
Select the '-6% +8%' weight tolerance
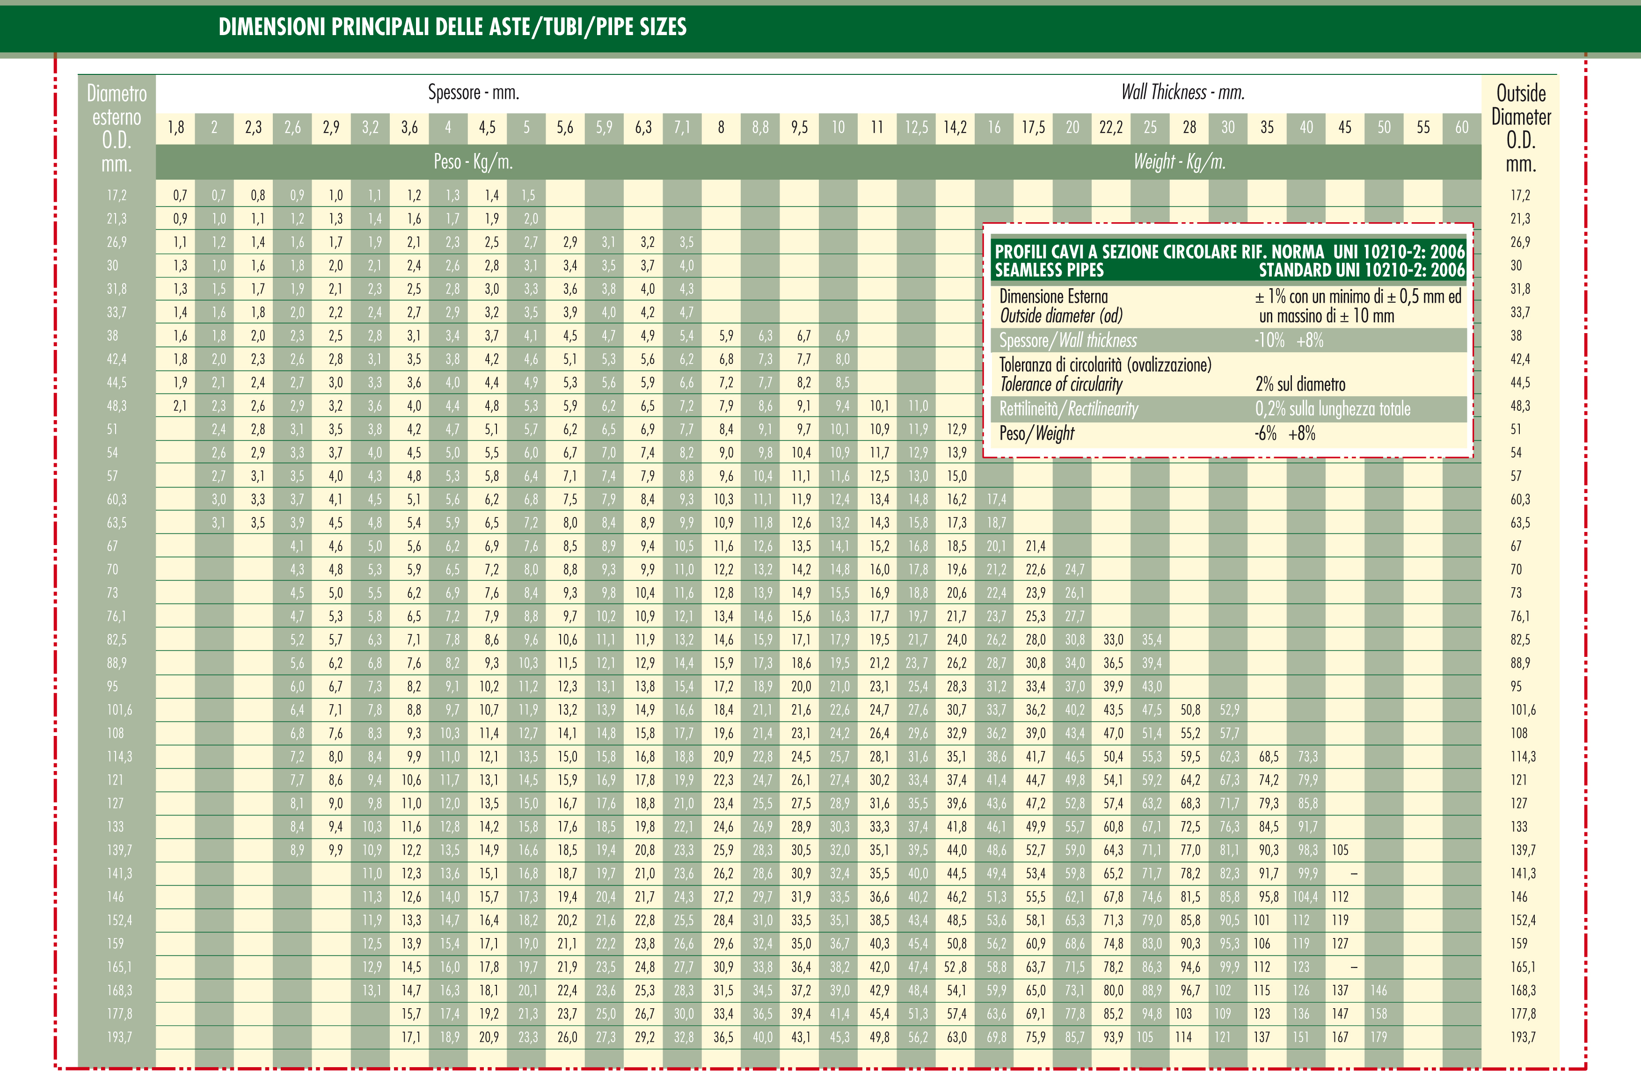pos(1285,434)
